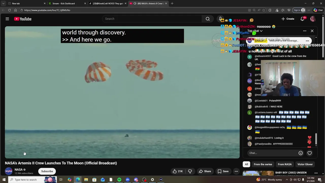Viewport: 325px width, 183px height.
Task: Open Copilot Chat in Edge
Action: click(318, 10)
